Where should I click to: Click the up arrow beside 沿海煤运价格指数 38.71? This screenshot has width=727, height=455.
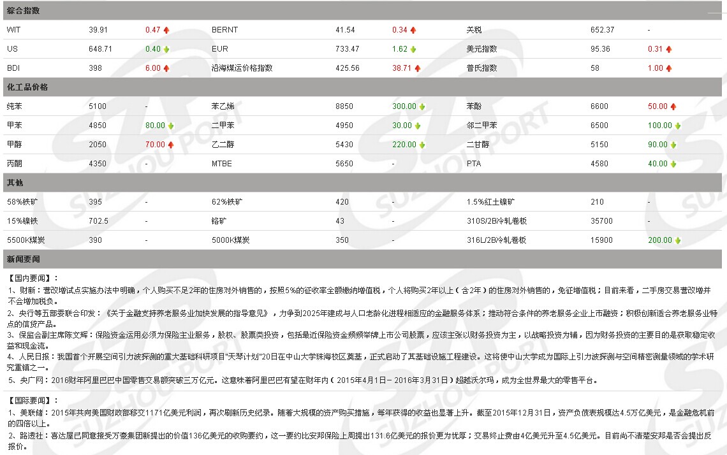pos(417,68)
